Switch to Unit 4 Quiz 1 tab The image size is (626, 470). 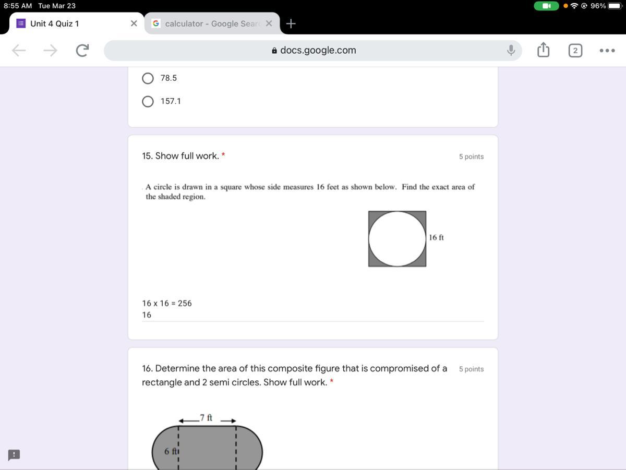(77, 23)
